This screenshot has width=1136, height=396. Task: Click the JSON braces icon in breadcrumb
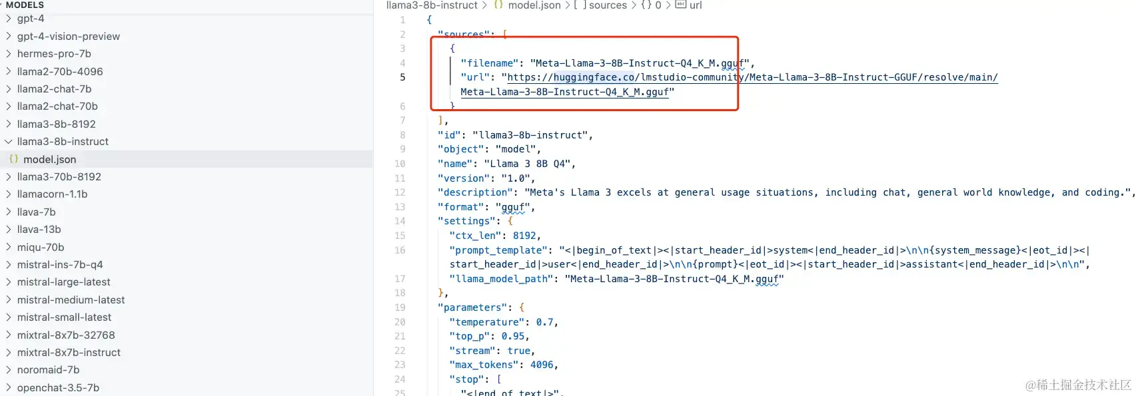[x=498, y=5]
